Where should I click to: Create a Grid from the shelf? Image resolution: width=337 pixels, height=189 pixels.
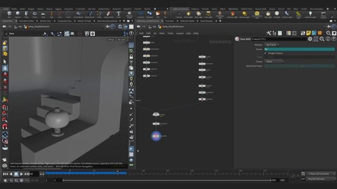43,14
